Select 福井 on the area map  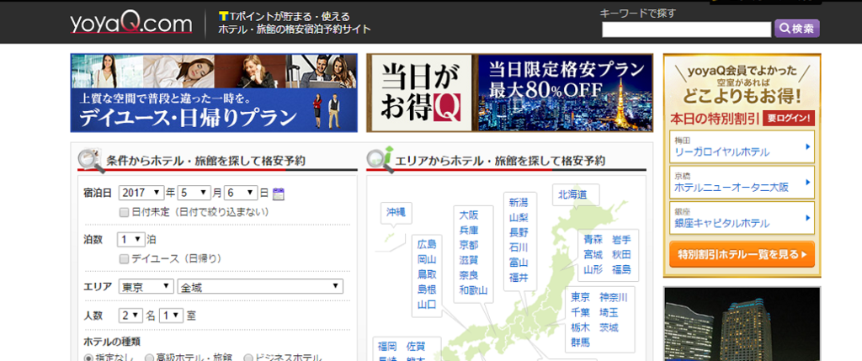[519, 278]
